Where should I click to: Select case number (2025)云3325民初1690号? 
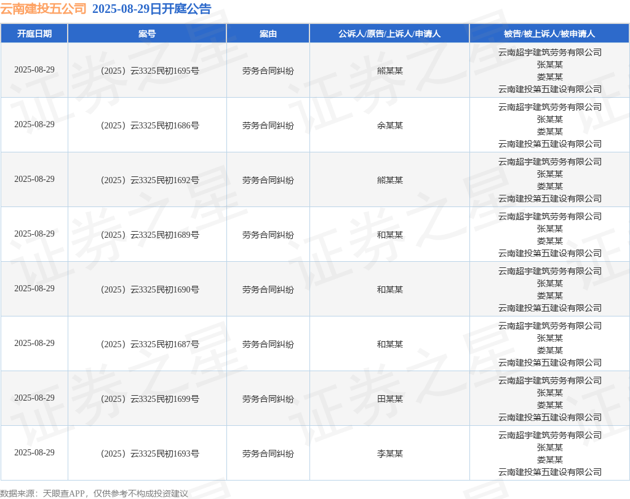[x=150, y=289]
